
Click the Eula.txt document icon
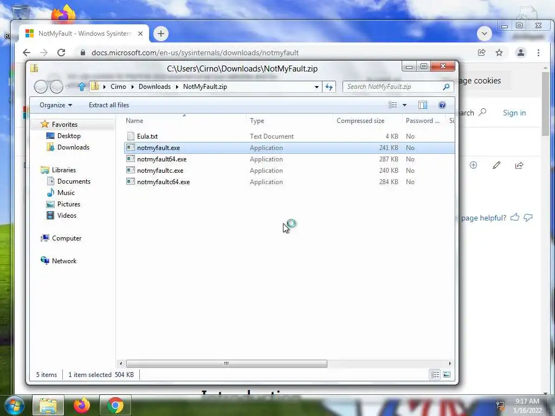(131, 136)
